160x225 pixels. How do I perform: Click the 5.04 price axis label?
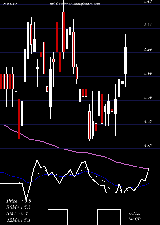148,97
